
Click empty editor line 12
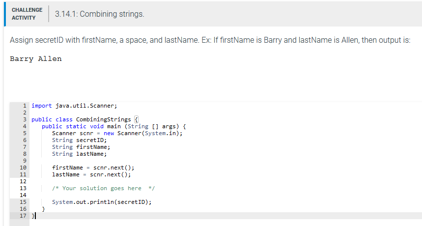226,181
